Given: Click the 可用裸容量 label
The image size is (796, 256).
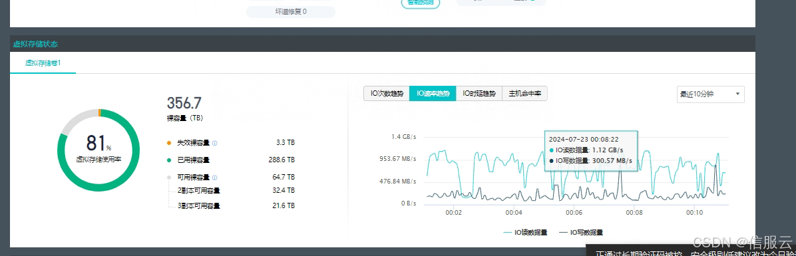Looking at the screenshot, I should coord(194,178).
